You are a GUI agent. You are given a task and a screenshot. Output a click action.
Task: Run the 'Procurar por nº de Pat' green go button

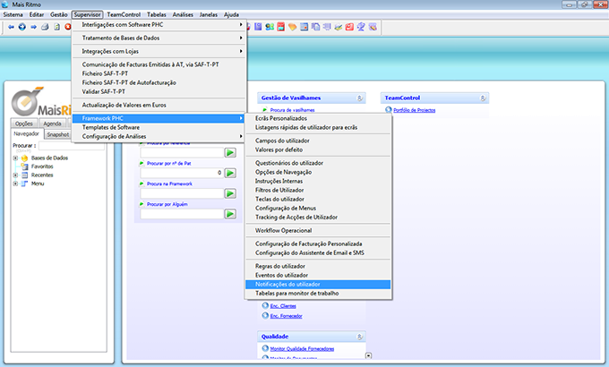click(x=230, y=173)
